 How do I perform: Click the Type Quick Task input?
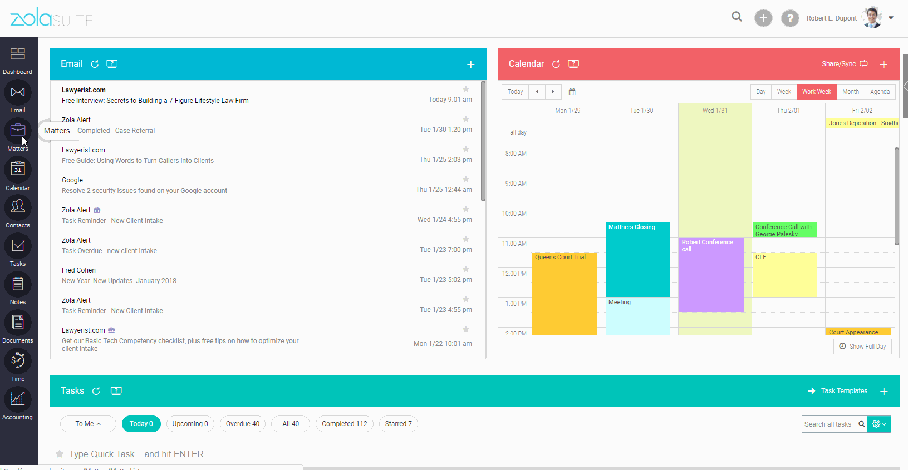point(136,454)
